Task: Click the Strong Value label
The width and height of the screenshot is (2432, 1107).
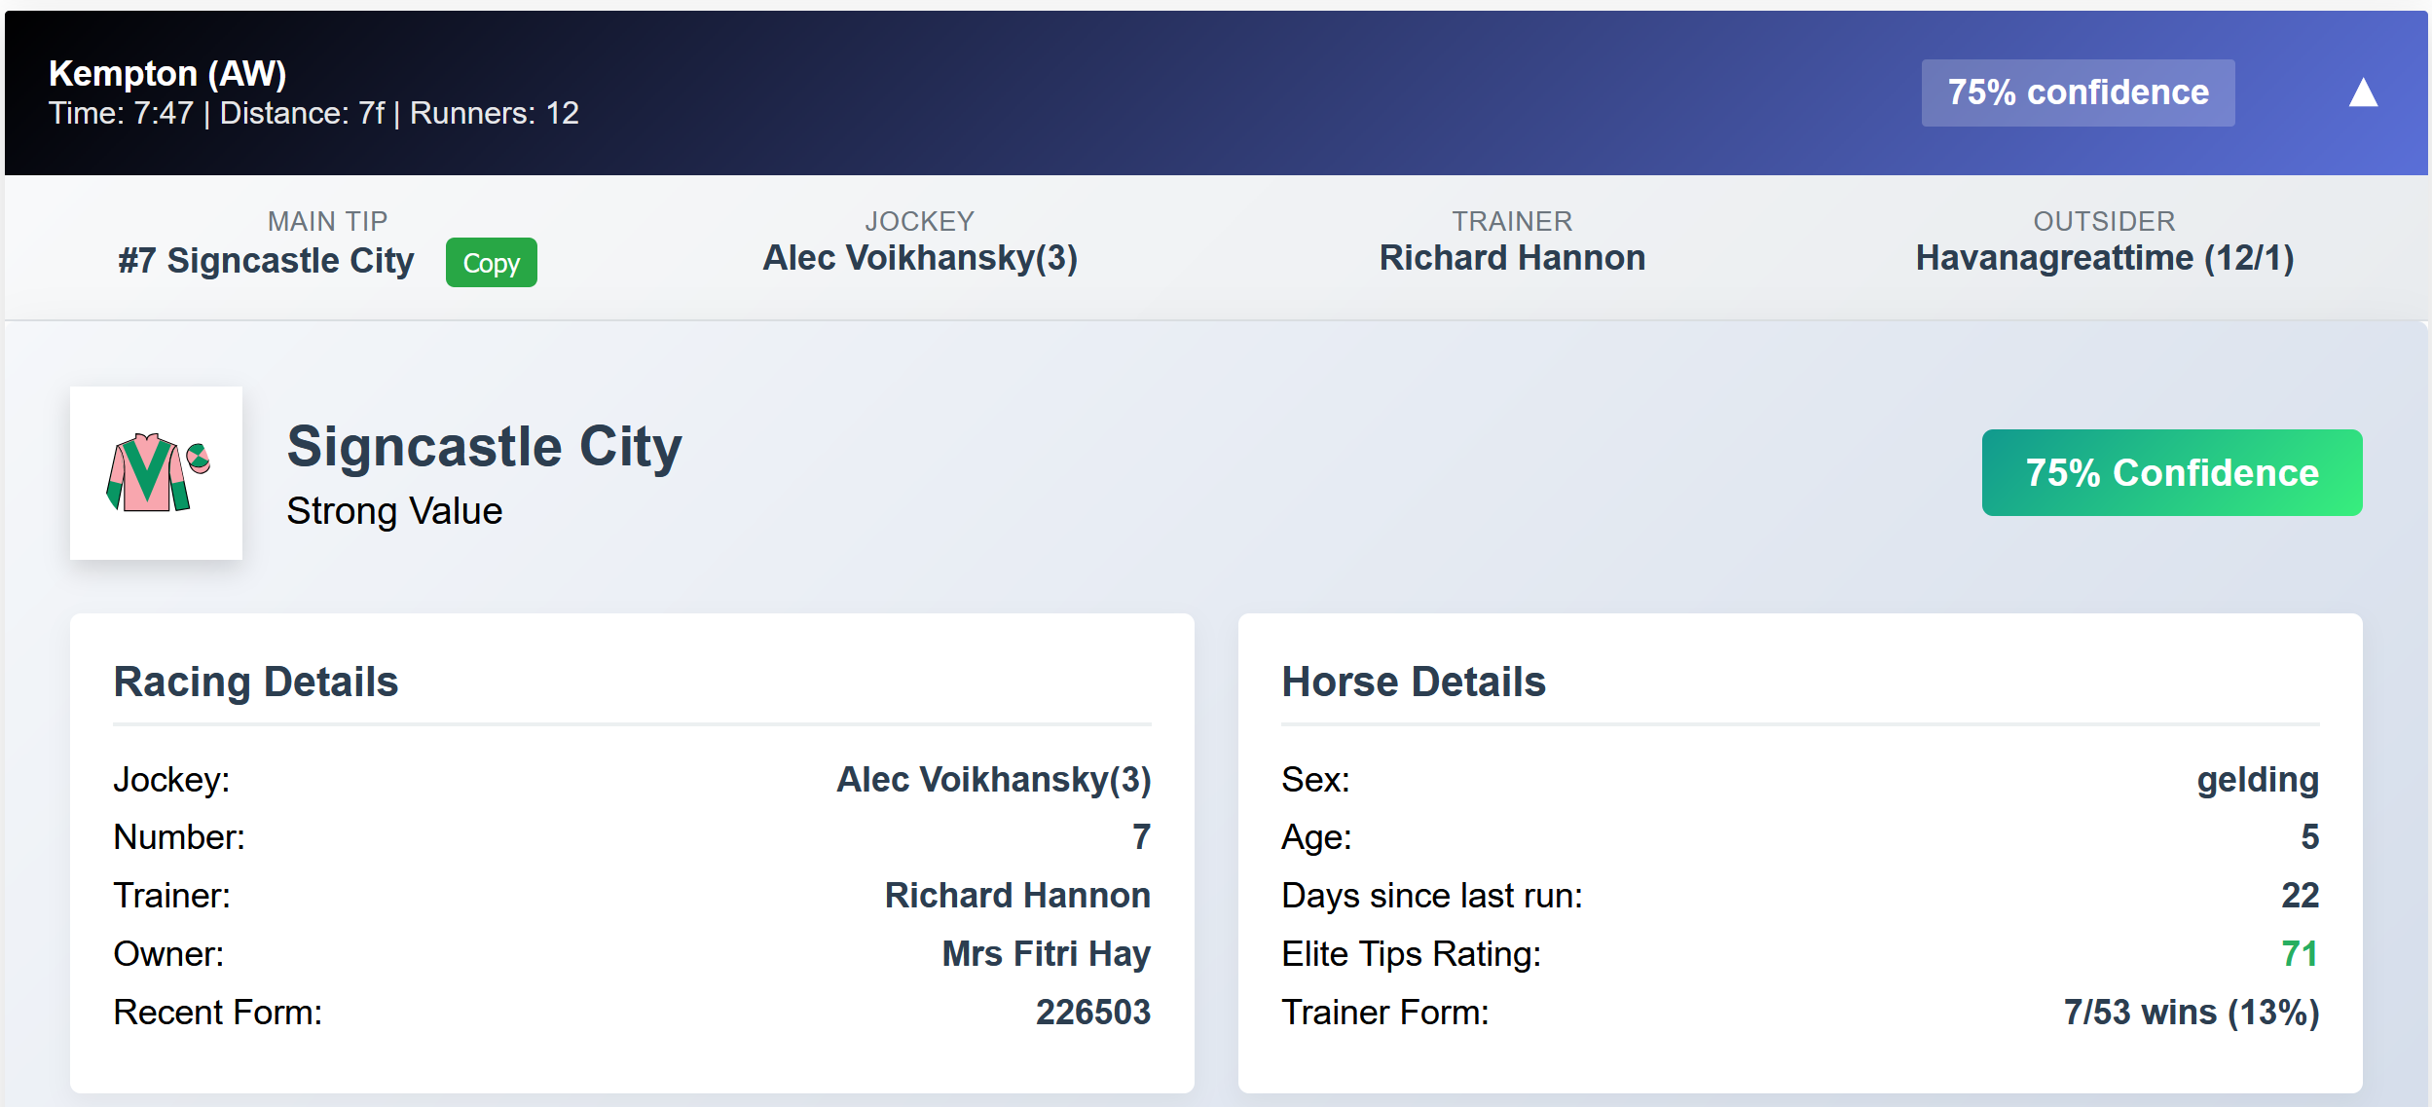Action: (x=394, y=511)
